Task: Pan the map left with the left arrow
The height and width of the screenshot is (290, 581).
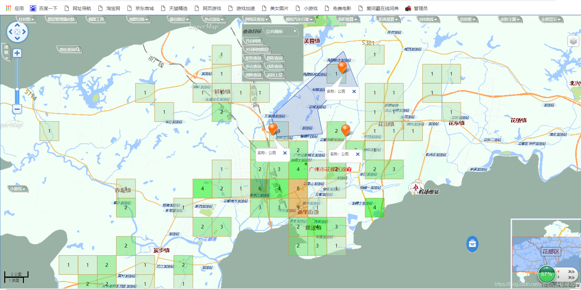Action: (x=10, y=32)
